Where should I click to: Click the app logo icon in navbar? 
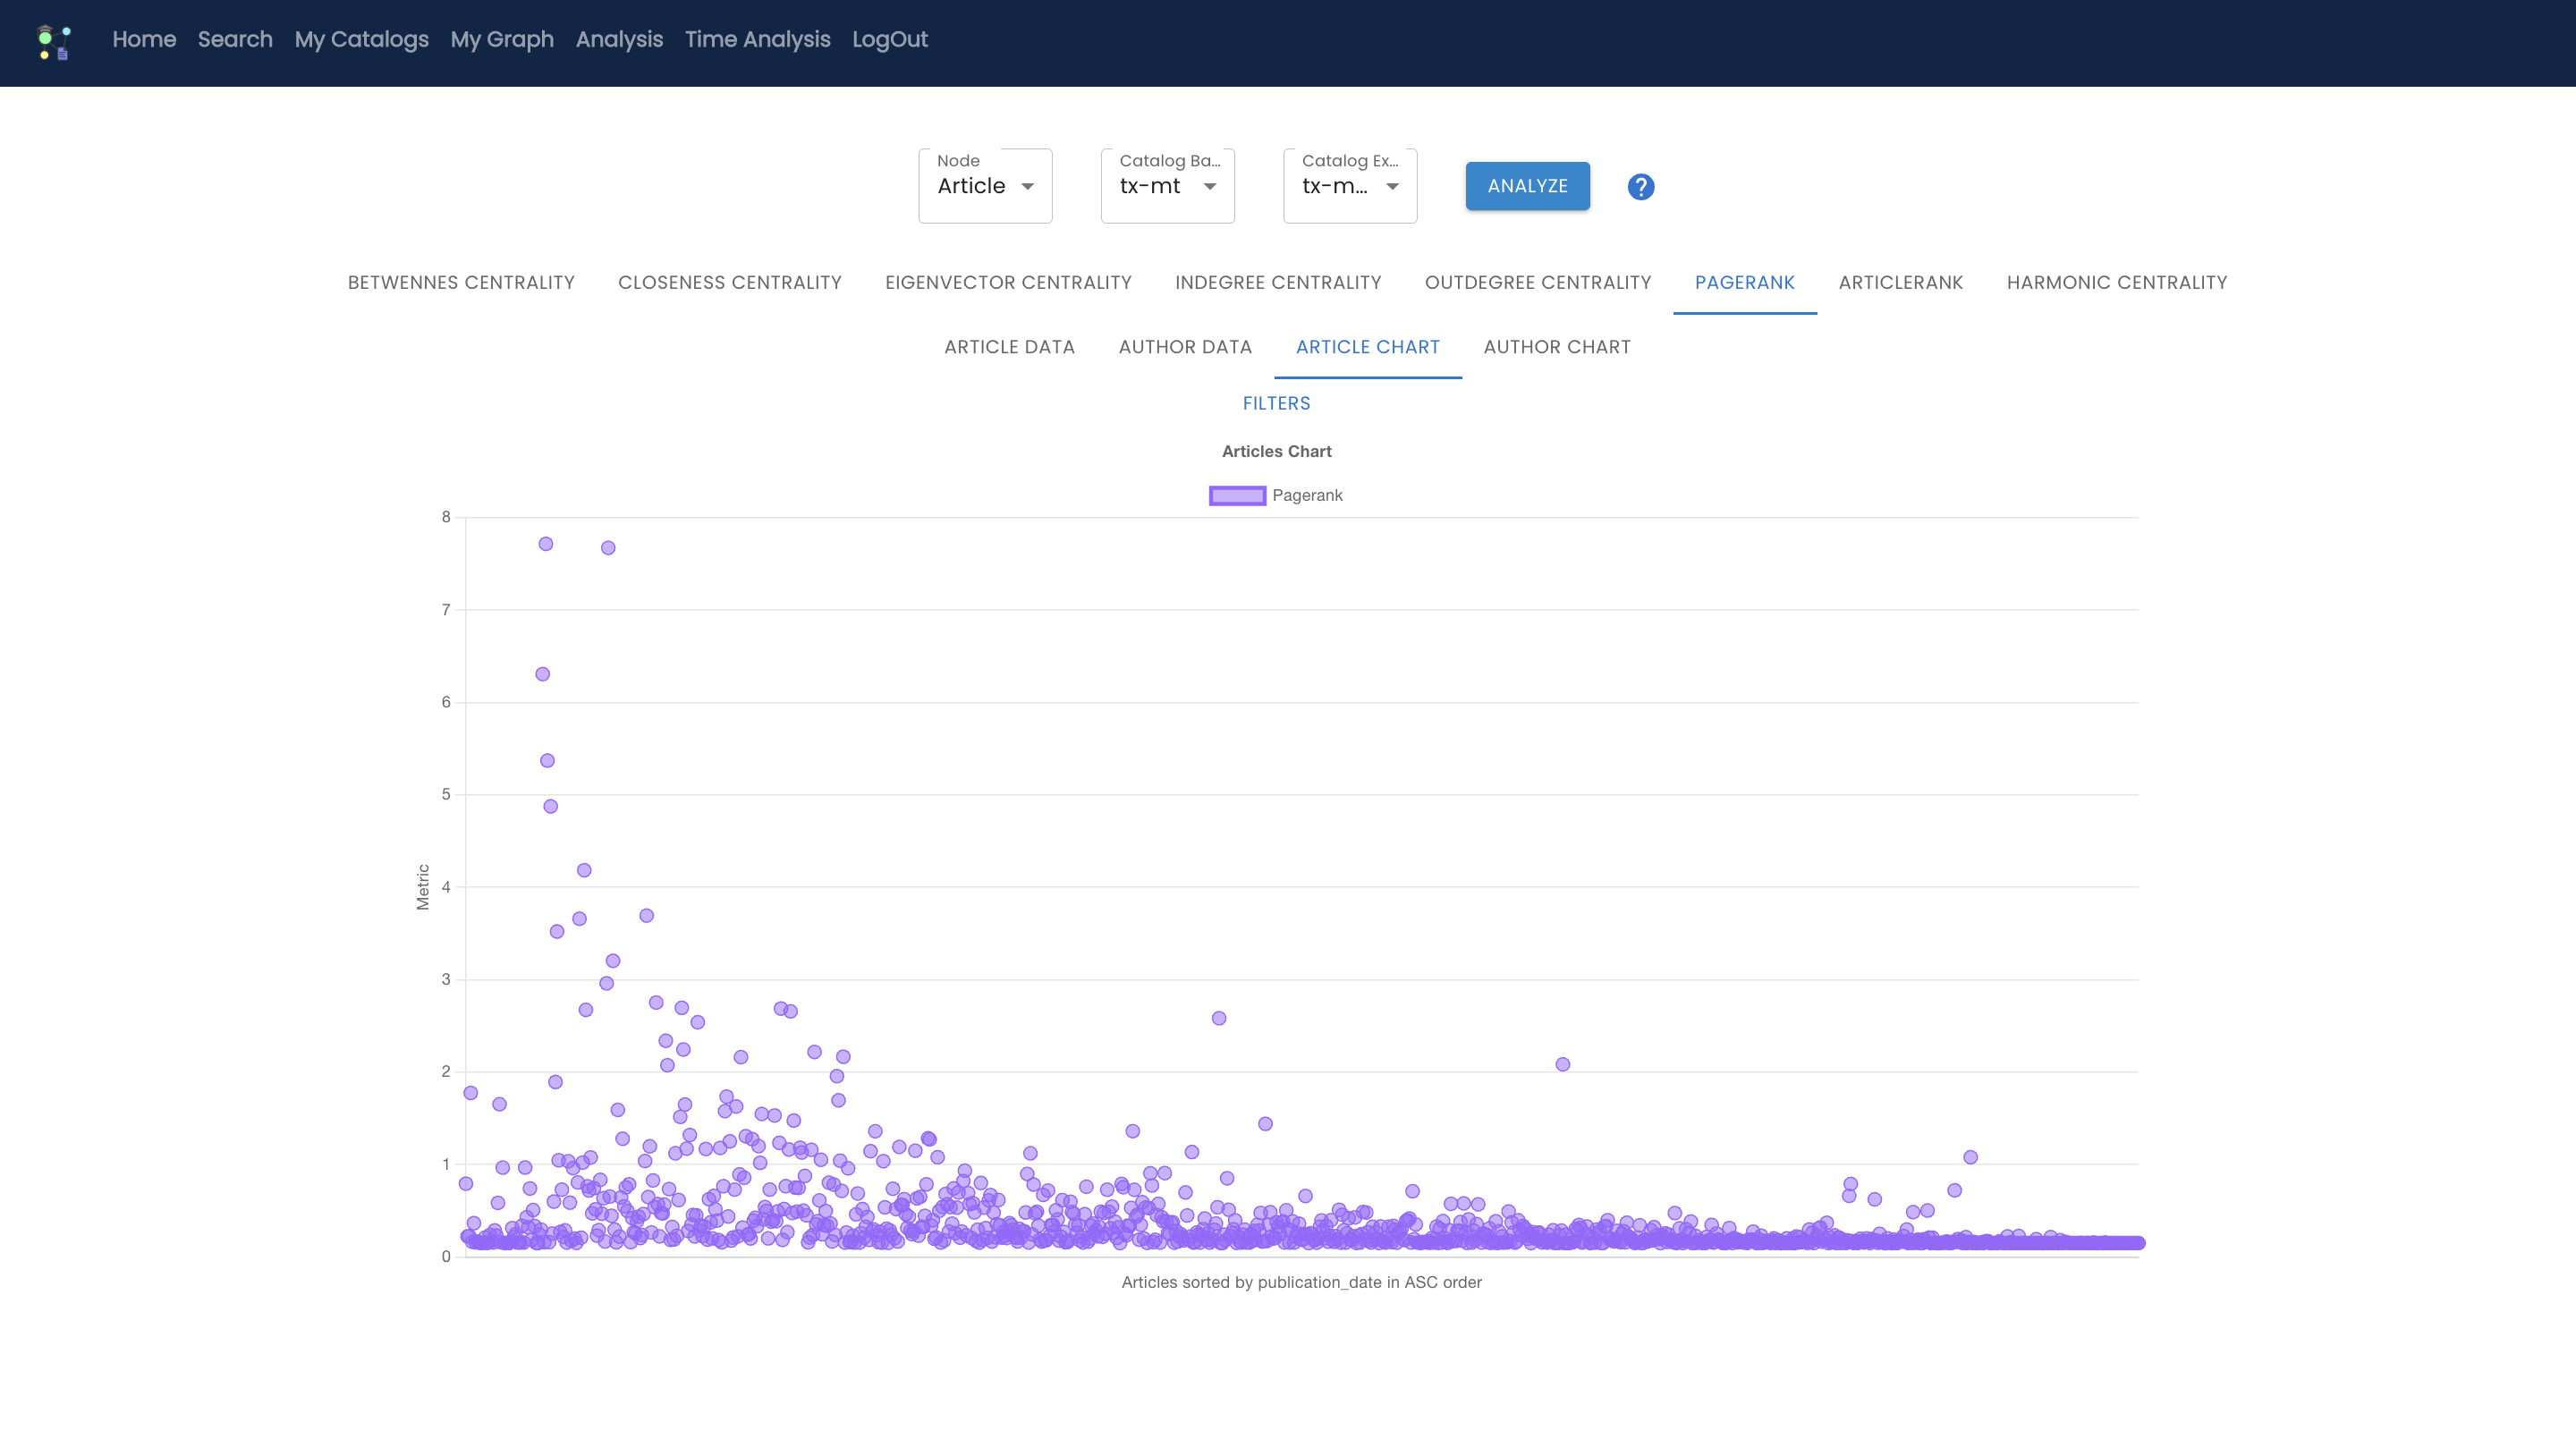(x=53, y=41)
